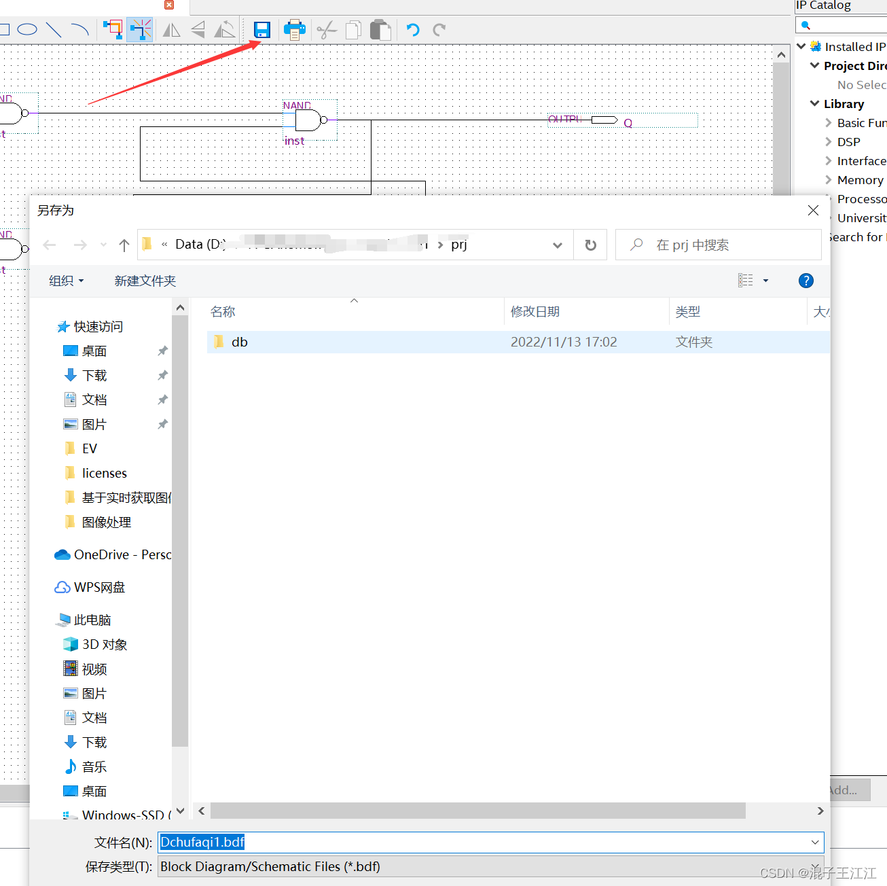Select 快速访问 in navigation pane

90,327
